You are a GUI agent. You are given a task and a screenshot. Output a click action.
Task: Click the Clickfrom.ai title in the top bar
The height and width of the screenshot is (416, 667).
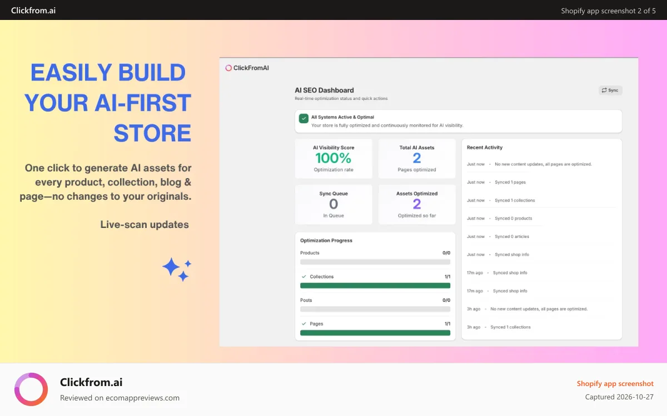pos(33,11)
